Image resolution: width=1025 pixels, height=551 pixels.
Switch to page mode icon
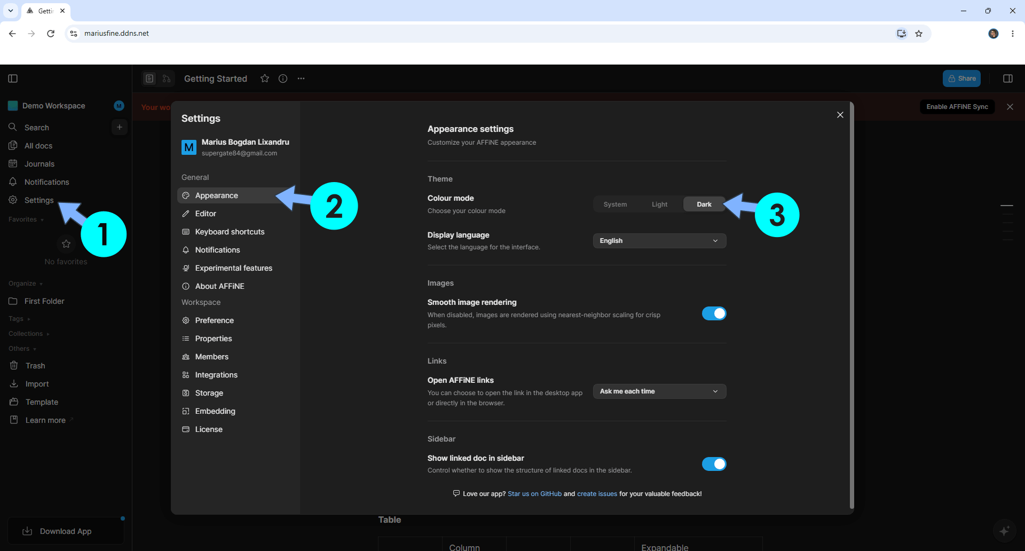(x=149, y=78)
